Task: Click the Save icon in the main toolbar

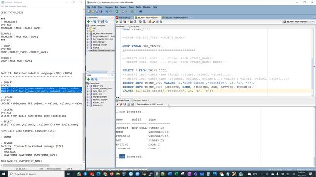Action: click(97, 12)
